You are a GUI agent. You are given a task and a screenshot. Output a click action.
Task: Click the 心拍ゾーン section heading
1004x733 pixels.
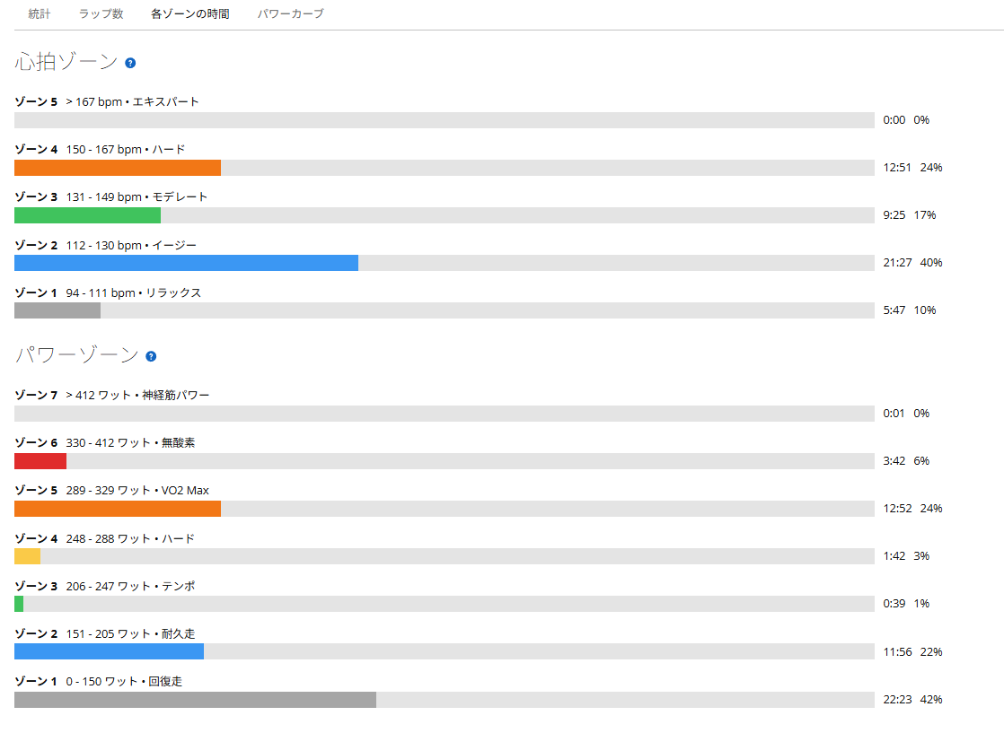[x=66, y=62]
